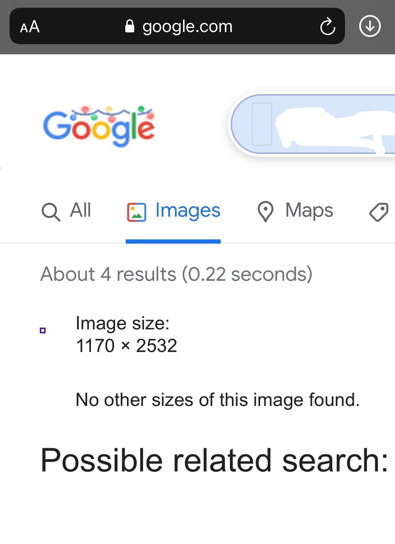
Task: Tap the 'About 4 results' results count
Action: pos(176,274)
